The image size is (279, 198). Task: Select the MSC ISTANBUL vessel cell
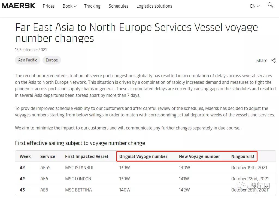point(80,168)
